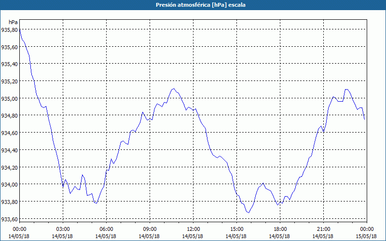Screen dimensions: 386x241
Task: Click the 03:00 time label
Action: [63, 229]
